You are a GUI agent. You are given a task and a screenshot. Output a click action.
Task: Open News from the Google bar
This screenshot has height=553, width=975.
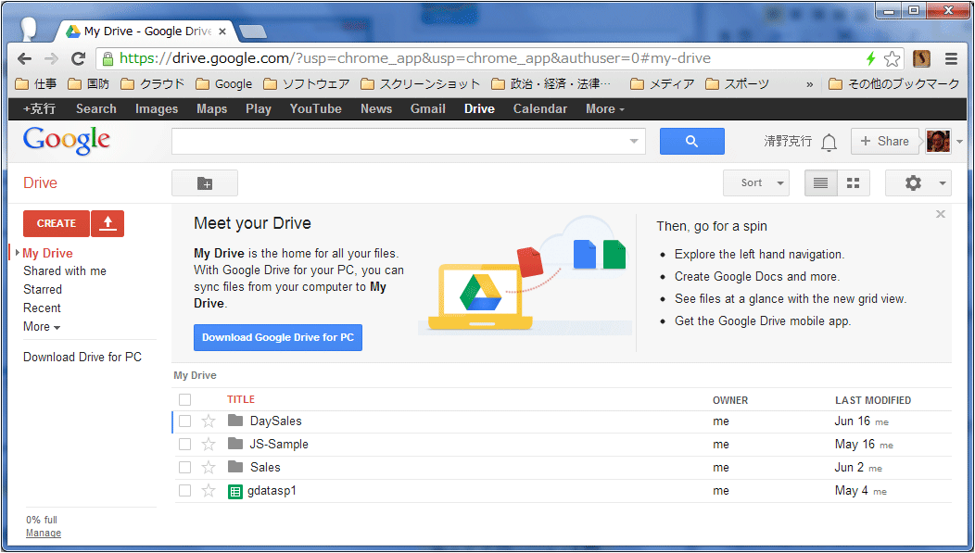click(376, 108)
